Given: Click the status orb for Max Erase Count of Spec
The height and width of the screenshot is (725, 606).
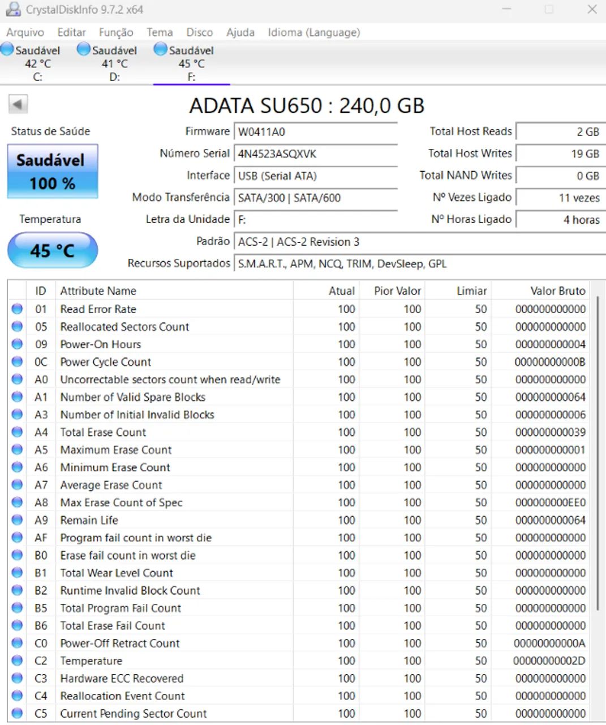Looking at the screenshot, I should coord(17,502).
